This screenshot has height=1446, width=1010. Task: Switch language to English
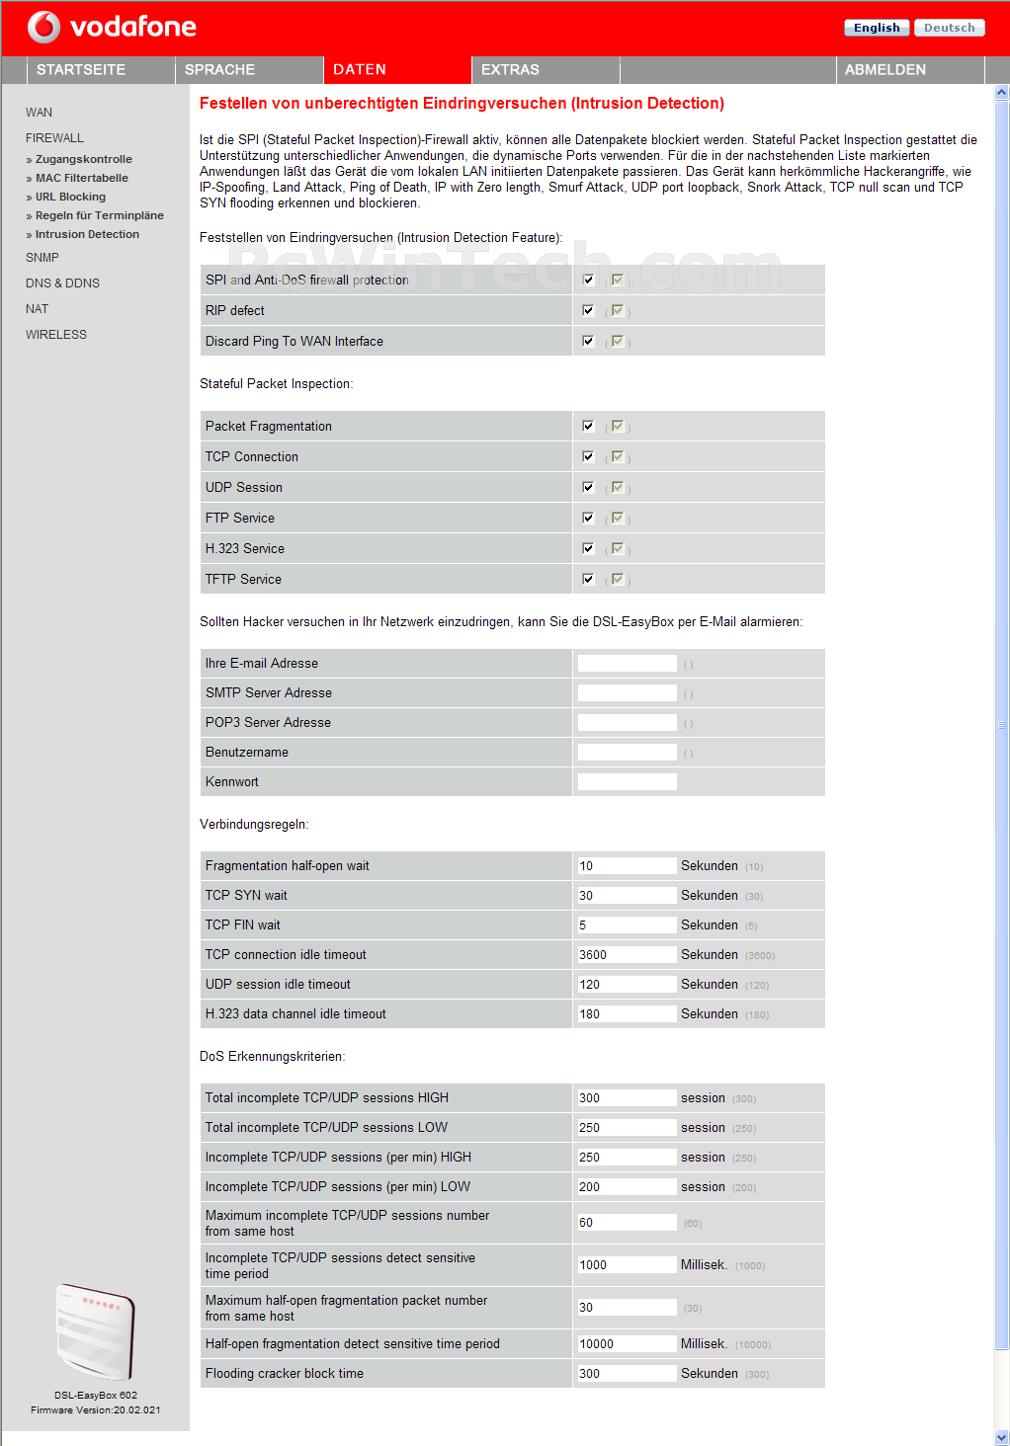click(877, 28)
